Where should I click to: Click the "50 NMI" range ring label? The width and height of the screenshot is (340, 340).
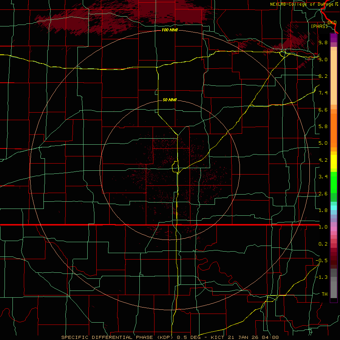point(170,100)
